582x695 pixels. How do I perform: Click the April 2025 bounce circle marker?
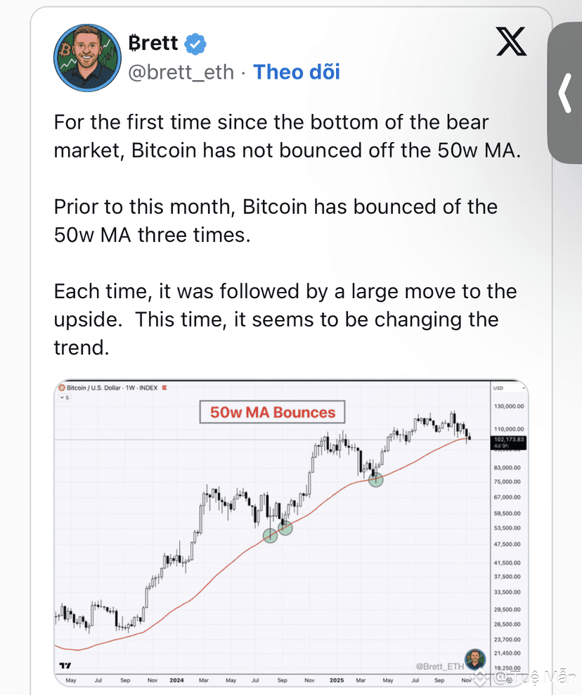pos(376,480)
